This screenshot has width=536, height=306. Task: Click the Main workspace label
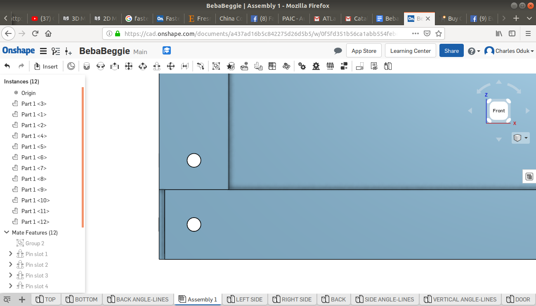point(140,52)
